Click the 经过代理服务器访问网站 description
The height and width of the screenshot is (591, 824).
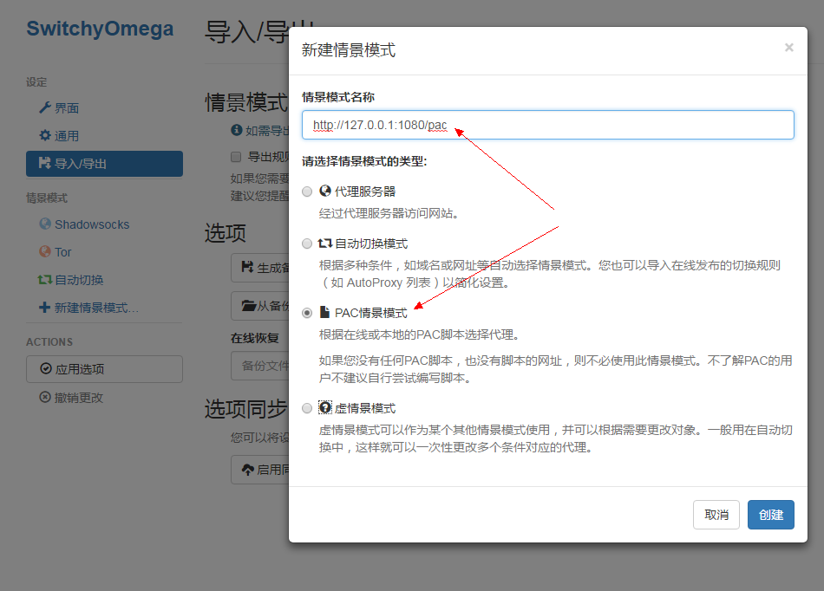tap(389, 214)
